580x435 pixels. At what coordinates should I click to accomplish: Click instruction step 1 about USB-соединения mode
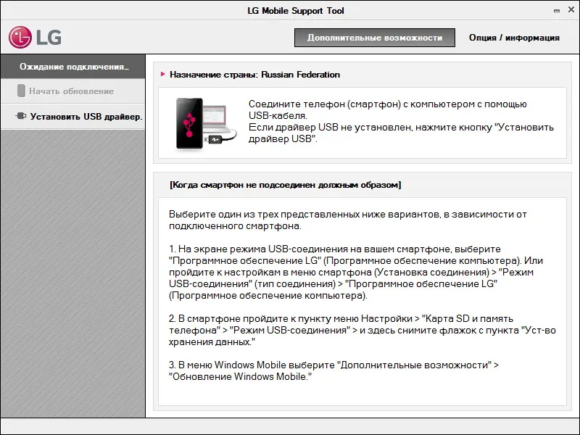356,273
